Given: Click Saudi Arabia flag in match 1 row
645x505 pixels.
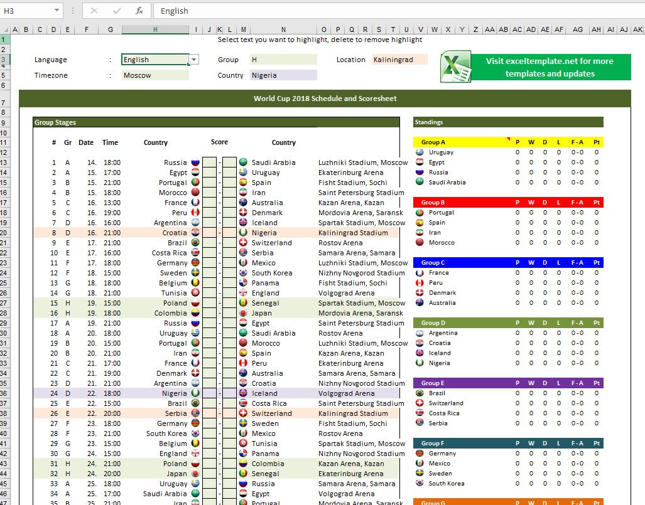Looking at the screenshot, I should pyautogui.click(x=243, y=162).
